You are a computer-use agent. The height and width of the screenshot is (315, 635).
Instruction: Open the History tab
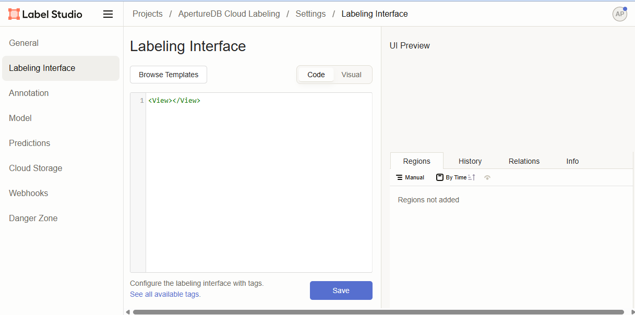470,161
